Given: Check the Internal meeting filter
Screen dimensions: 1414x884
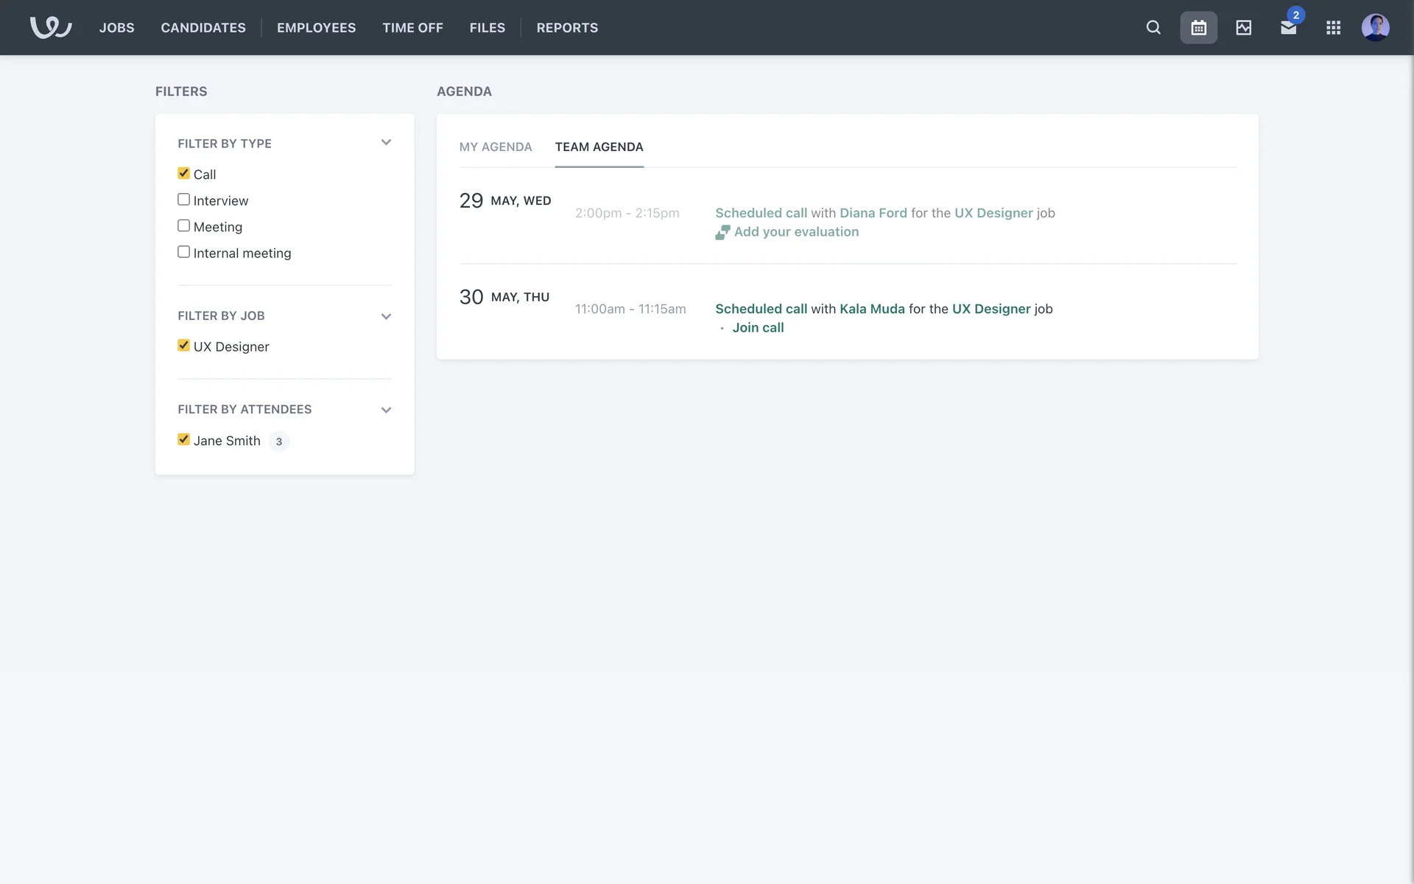Looking at the screenshot, I should point(183,252).
